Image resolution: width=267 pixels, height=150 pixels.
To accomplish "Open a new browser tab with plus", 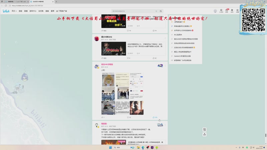I will pos(56,2).
